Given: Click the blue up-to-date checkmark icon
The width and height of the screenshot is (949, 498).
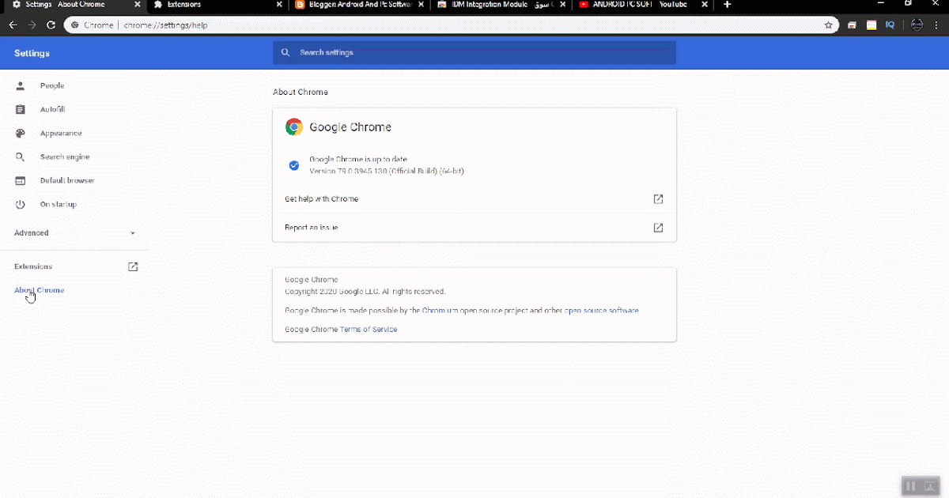Looking at the screenshot, I should click(293, 165).
